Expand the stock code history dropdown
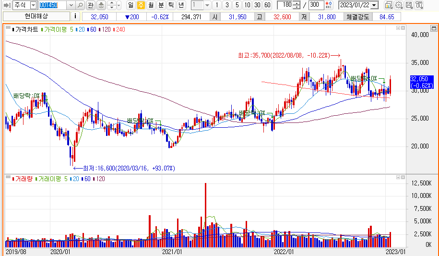Viewport: 439px width, 256px height. point(71,5)
